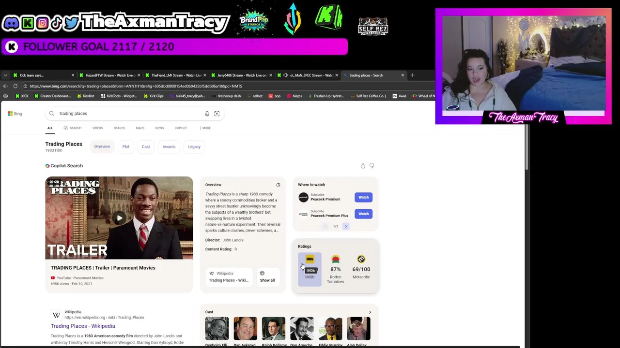This screenshot has width=620, height=348.
Task: Open the freshenup dash bookmark
Action: (x=226, y=96)
